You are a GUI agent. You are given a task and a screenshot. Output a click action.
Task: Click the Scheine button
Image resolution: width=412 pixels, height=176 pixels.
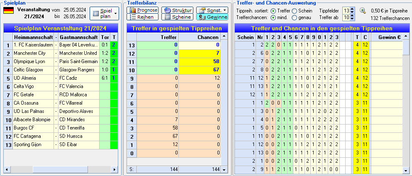(177, 17)
